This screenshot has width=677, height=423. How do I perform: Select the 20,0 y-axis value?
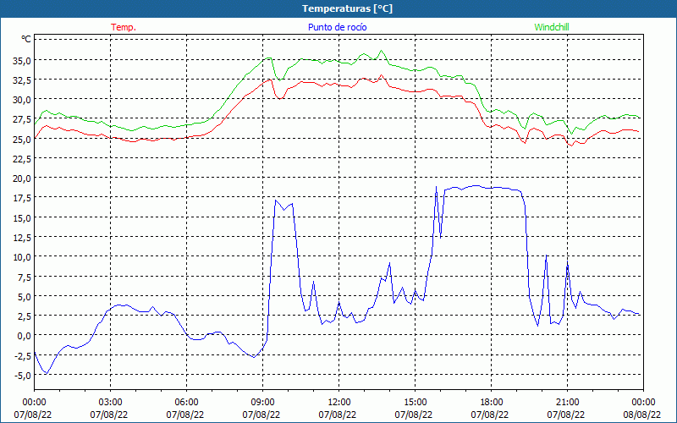coord(23,179)
